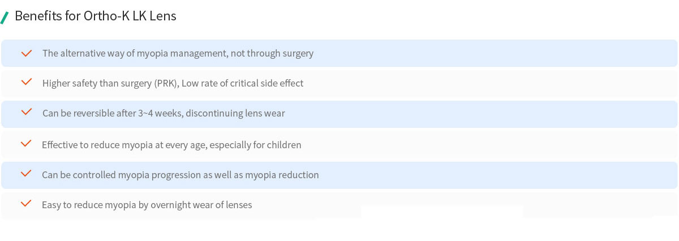Select the text about alternative way of myopia management
This screenshot has width=679, height=241.
tap(178, 54)
